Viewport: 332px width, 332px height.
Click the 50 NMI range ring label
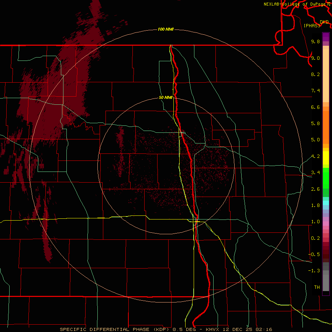click(x=166, y=97)
